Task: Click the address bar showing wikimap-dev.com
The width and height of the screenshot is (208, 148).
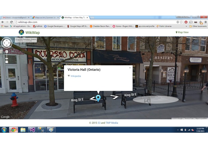Action: pyautogui.click(x=95, y=22)
